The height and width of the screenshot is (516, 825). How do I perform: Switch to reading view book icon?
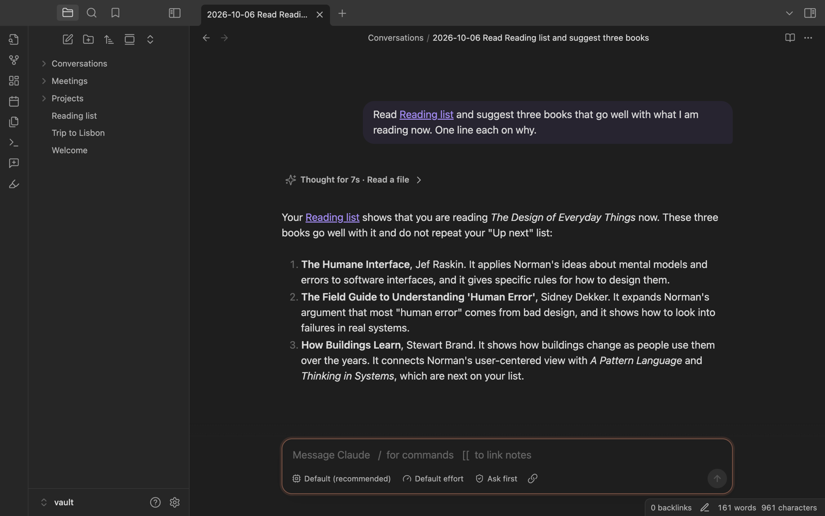click(790, 38)
